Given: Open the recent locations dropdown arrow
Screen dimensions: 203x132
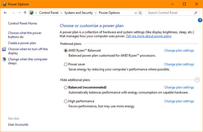Looking at the screenshot, I should (19, 13).
